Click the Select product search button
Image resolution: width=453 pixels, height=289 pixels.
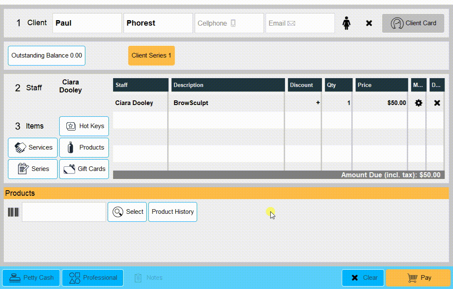127,212
